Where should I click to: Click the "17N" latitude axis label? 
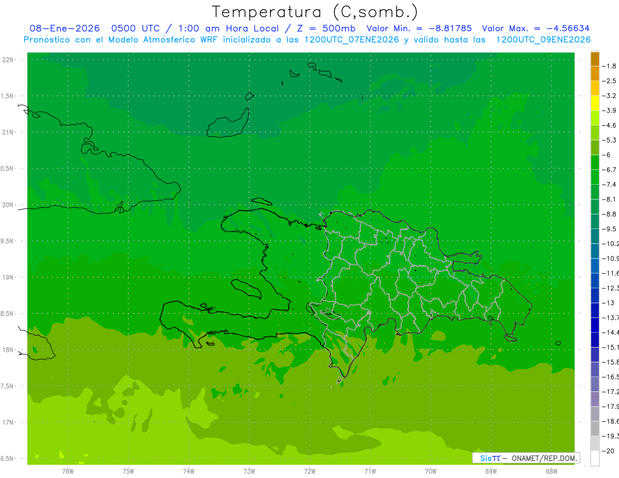click(8, 422)
